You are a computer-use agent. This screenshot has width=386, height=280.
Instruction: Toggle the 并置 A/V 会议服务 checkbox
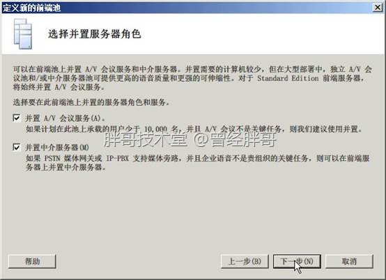(17, 118)
